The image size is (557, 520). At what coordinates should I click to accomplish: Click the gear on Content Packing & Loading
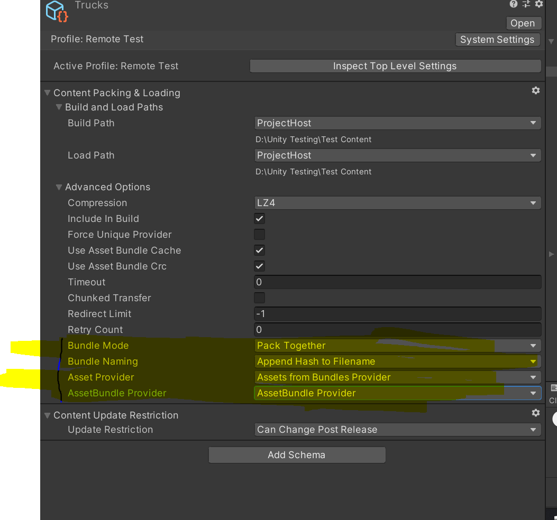pos(536,90)
